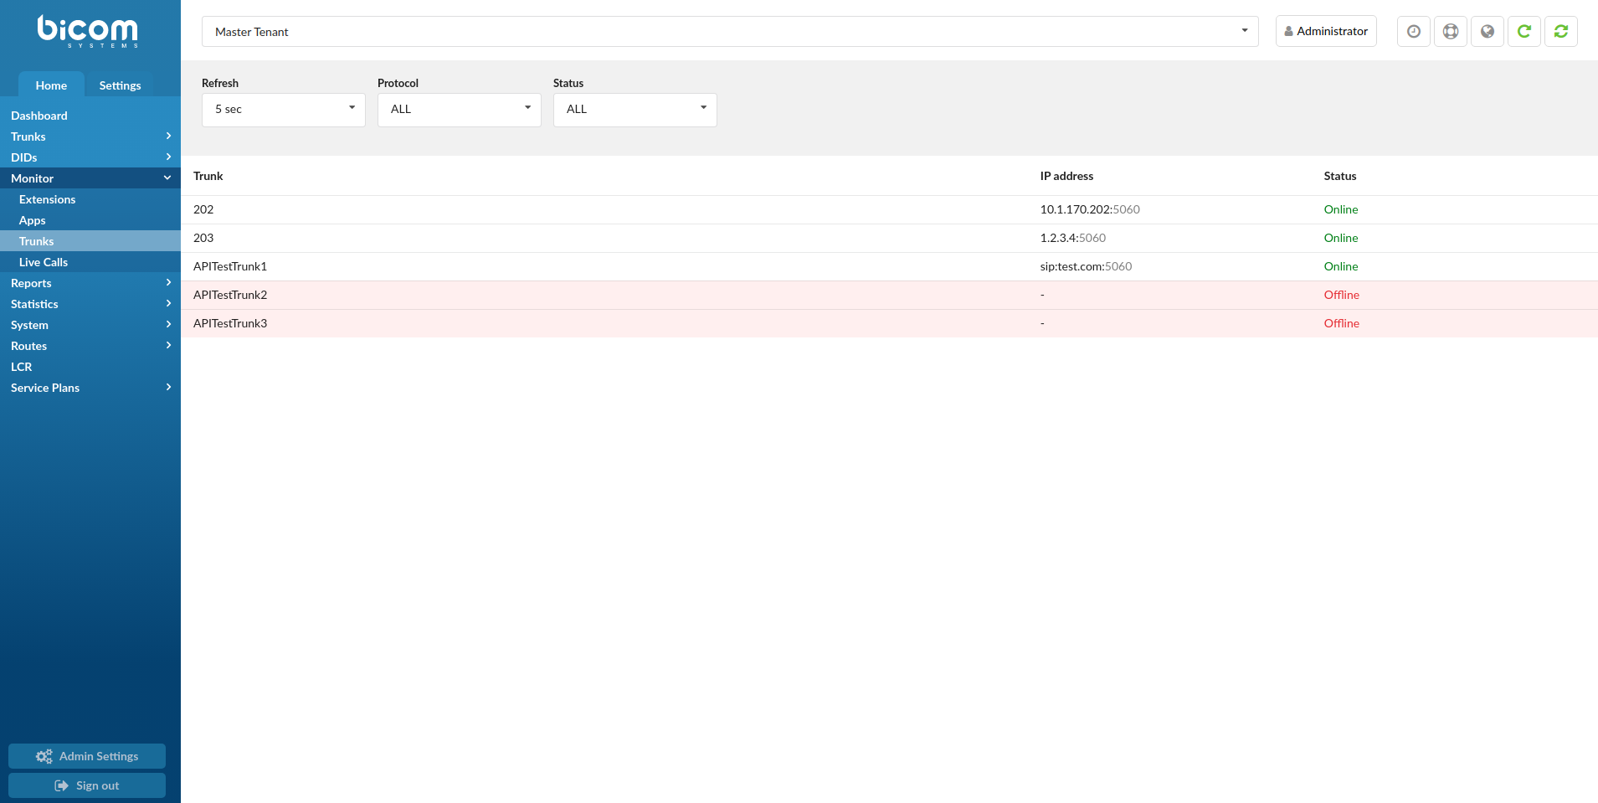The height and width of the screenshot is (803, 1598).
Task: Click IP address 10.1.170.202:5060
Action: click(x=1090, y=209)
